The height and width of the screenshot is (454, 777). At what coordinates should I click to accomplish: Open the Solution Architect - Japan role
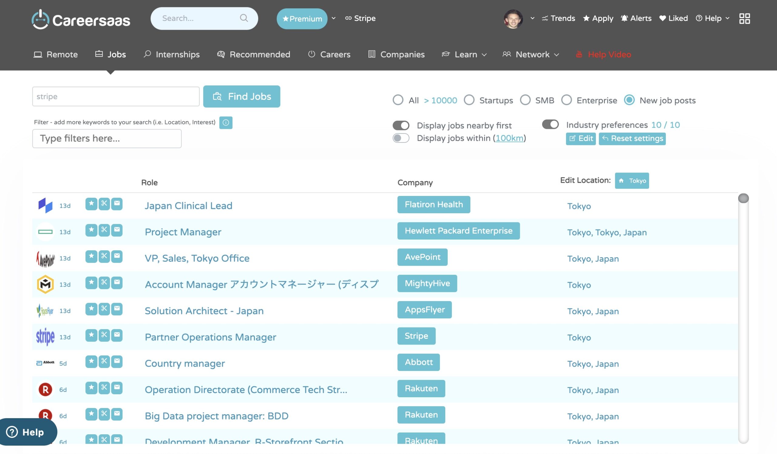coord(204,311)
